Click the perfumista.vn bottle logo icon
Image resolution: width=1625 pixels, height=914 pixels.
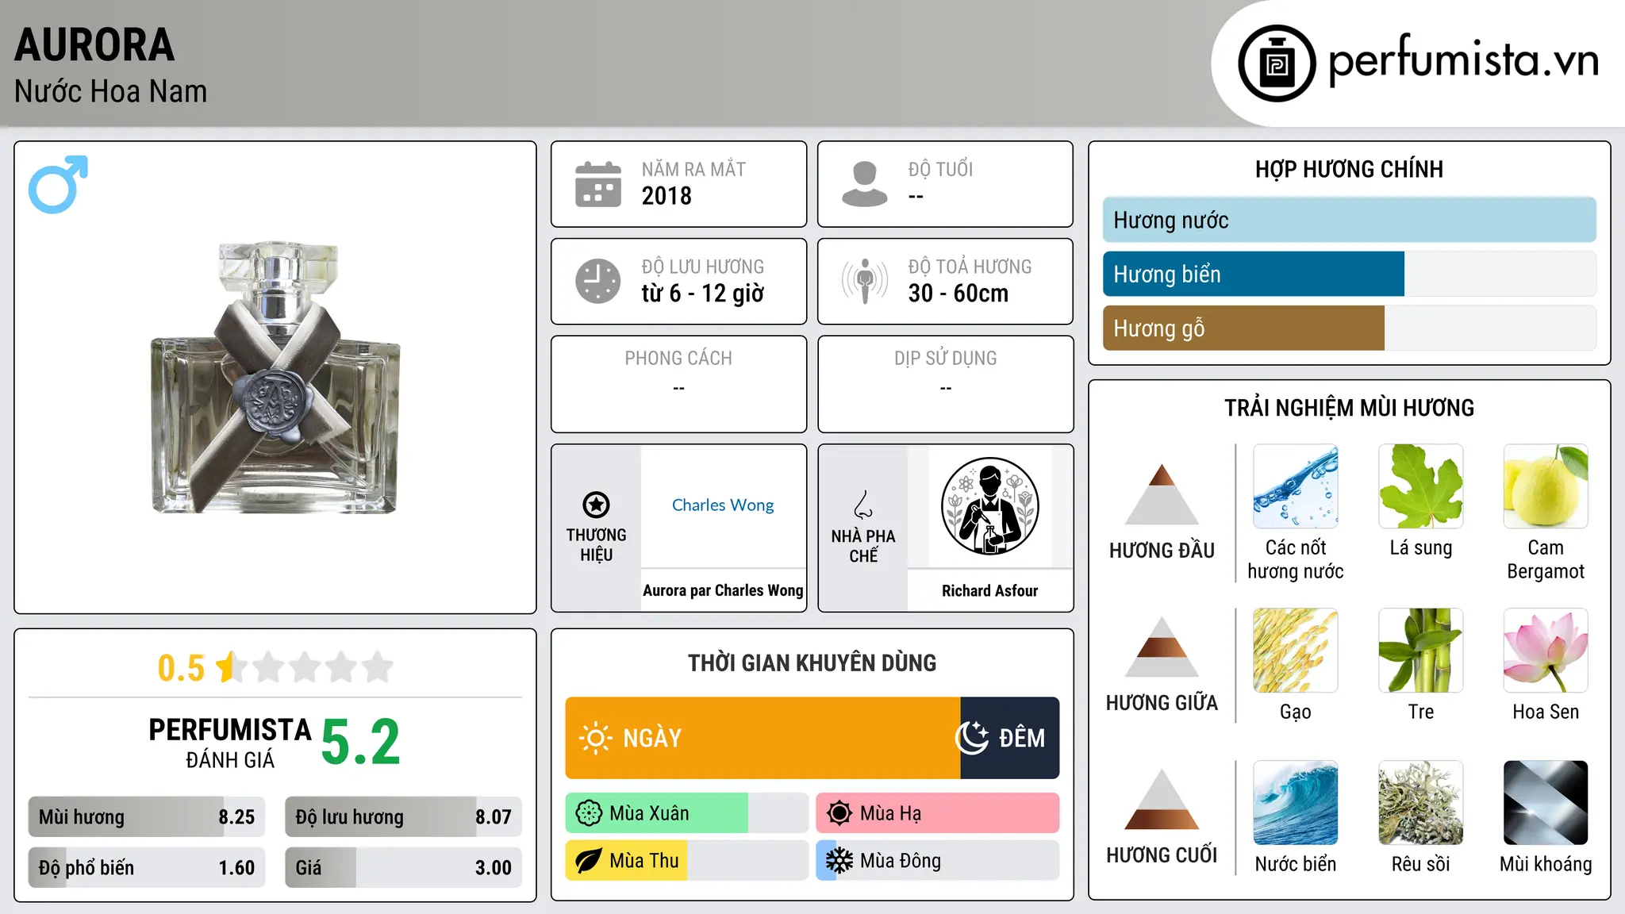[x=1277, y=63]
